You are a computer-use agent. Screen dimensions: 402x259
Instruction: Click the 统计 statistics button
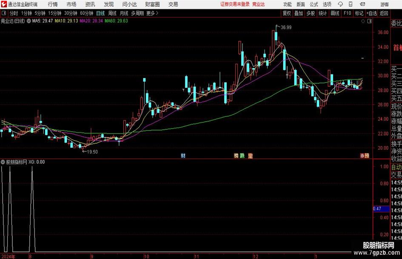point(322,13)
